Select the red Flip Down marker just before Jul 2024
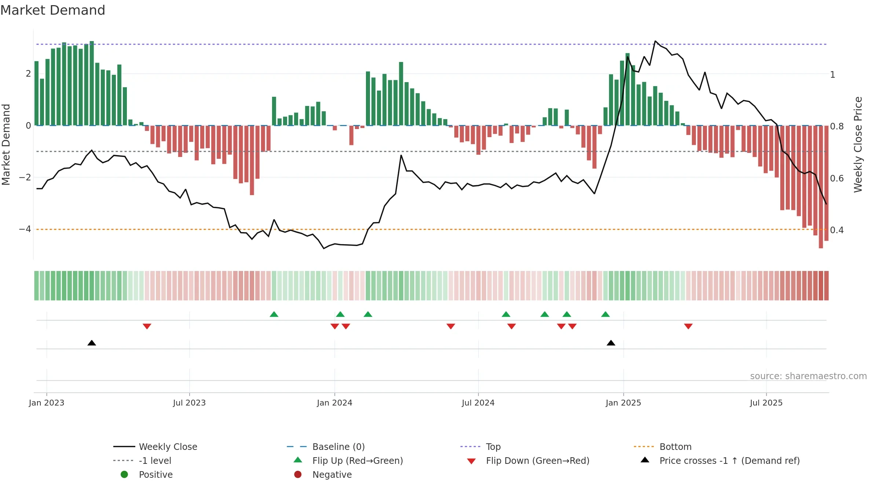The image size is (880, 495). 451,326
